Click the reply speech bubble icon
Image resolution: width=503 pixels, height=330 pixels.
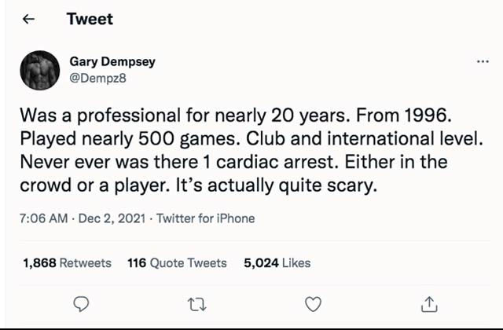pyautogui.click(x=82, y=303)
